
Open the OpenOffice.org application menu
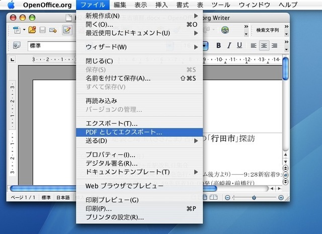47,5
